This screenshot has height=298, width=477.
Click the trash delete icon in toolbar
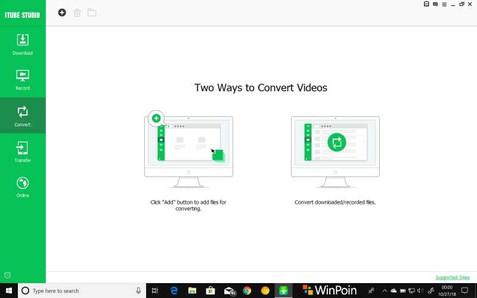[x=77, y=13]
